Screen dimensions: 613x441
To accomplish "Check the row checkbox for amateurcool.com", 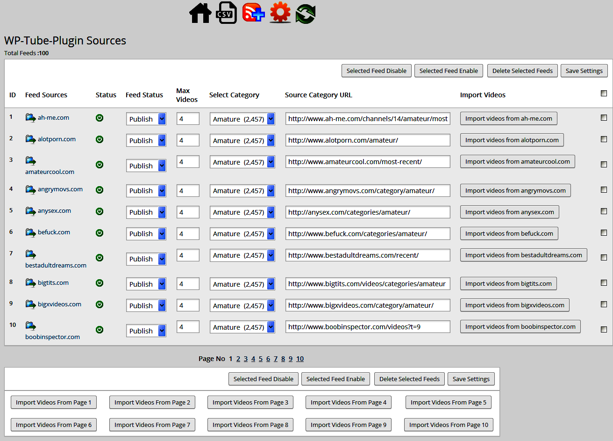I will (x=604, y=164).
